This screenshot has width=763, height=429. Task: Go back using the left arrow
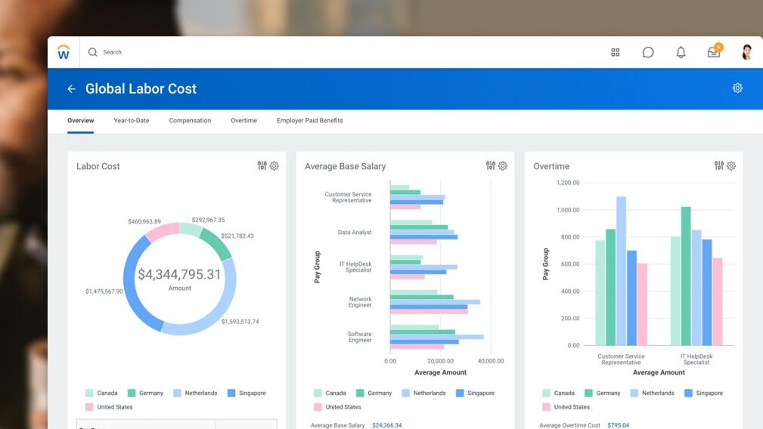point(72,89)
